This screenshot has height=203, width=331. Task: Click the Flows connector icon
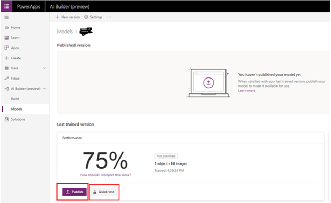pos(7,79)
